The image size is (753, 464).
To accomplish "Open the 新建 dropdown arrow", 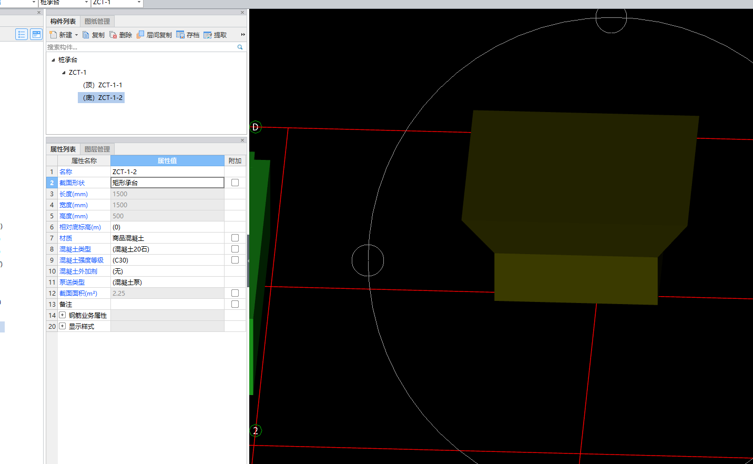I will (77, 35).
